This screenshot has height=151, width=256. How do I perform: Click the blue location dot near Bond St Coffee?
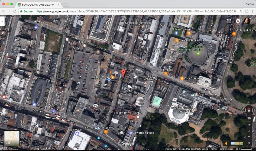[x=109, y=79]
